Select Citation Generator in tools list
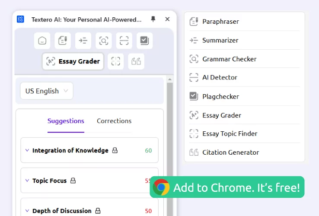 (x=245, y=152)
